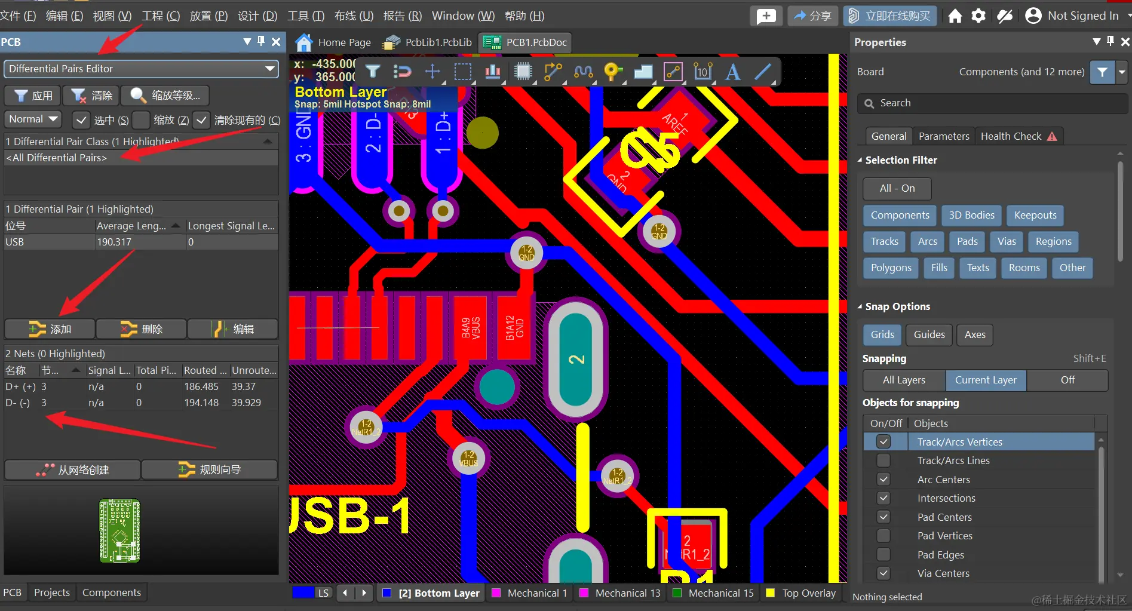Click the Top Overlay layer color swatch
This screenshot has height=611, width=1132.
click(x=770, y=592)
